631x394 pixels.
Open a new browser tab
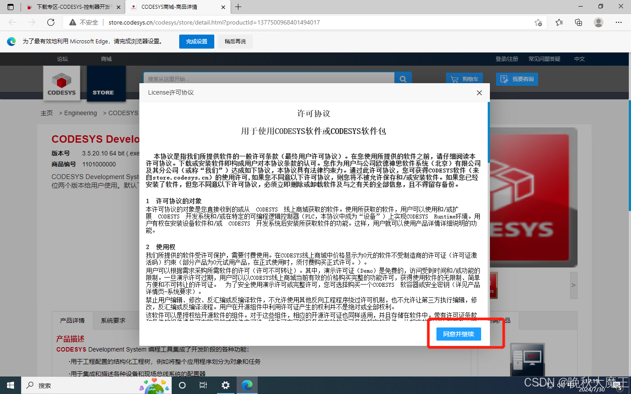238,7
